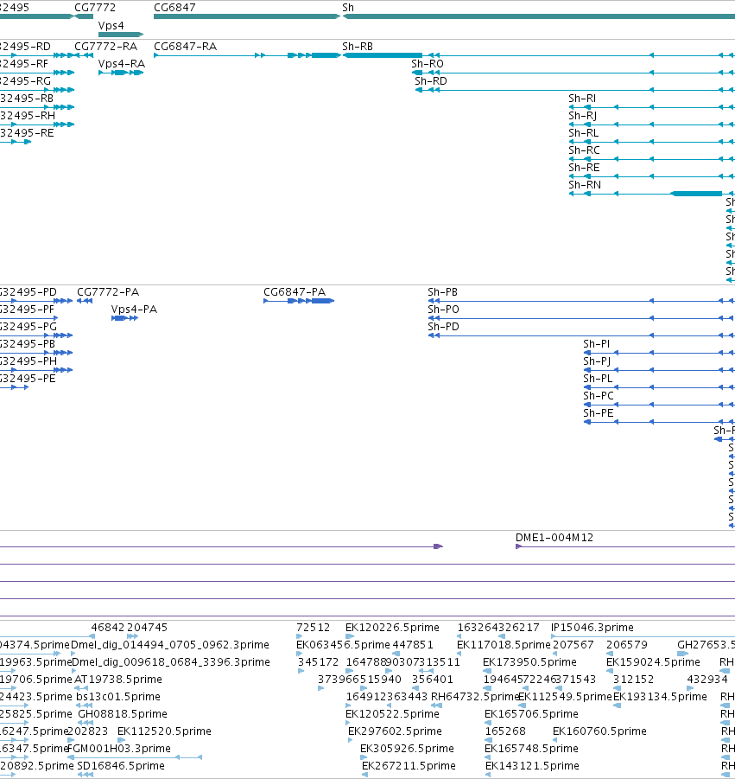Click EST label EK173950.5prime

coord(529,662)
